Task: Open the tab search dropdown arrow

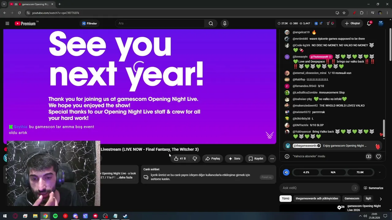Action: [x=4, y=4]
